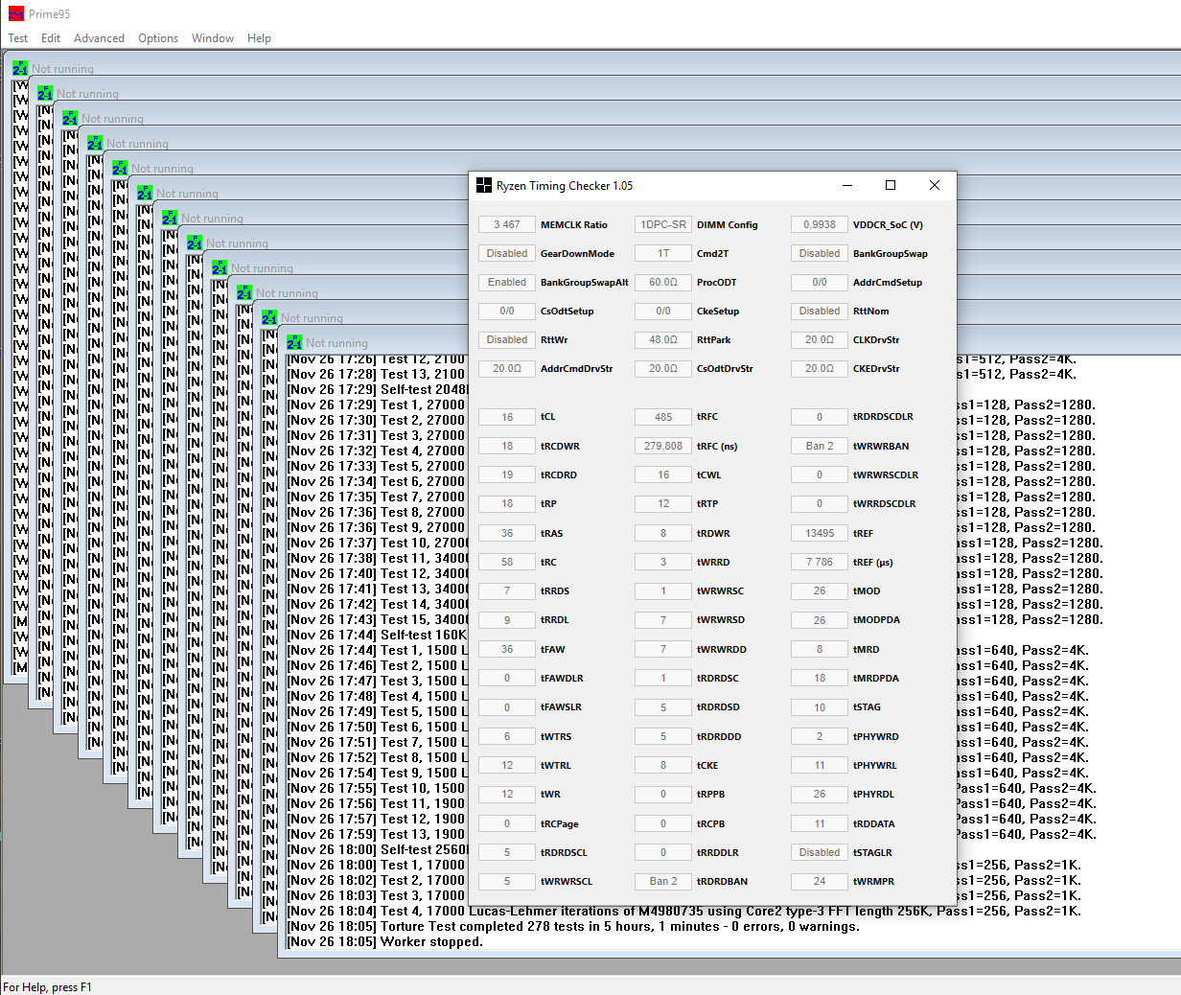Screen dimensions: 1181x995
Task: Select the CsOdtDrvStr value field
Action: pos(663,368)
